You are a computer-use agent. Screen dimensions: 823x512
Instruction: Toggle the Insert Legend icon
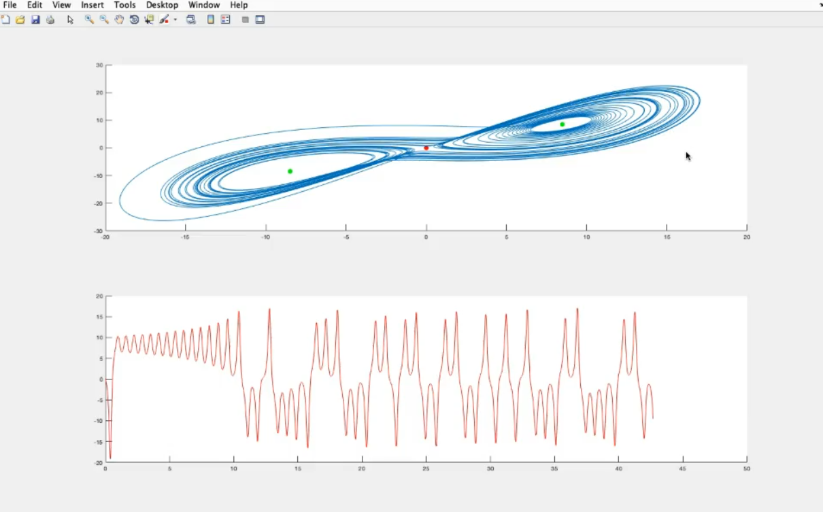(x=225, y=20)
